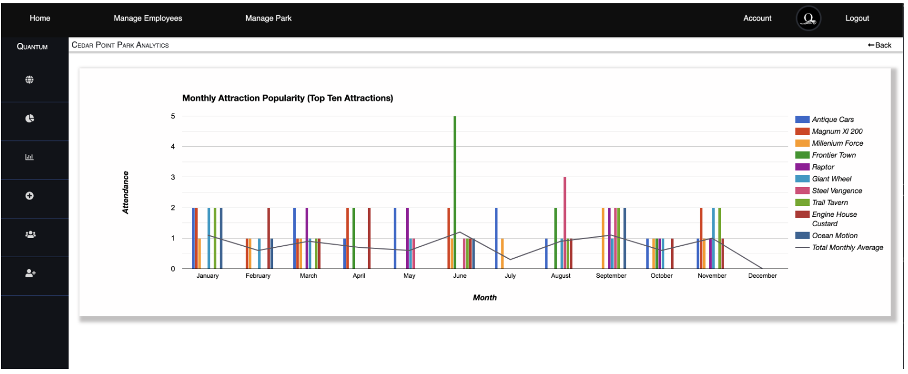Click the add user icon

(30, 273)
